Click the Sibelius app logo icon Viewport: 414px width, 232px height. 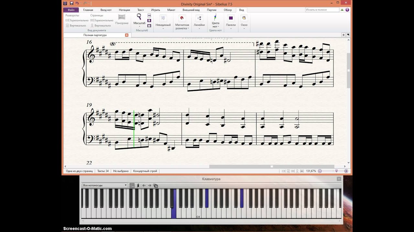65,3
